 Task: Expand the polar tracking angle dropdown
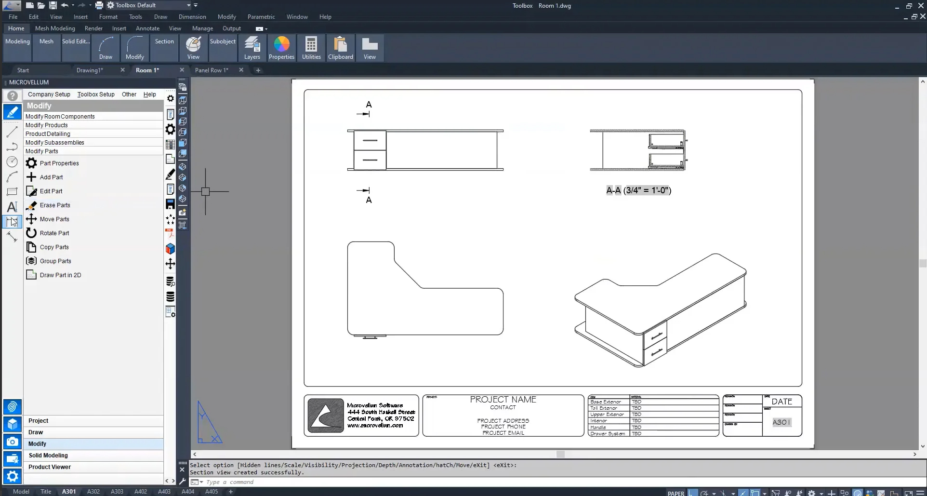714,493
